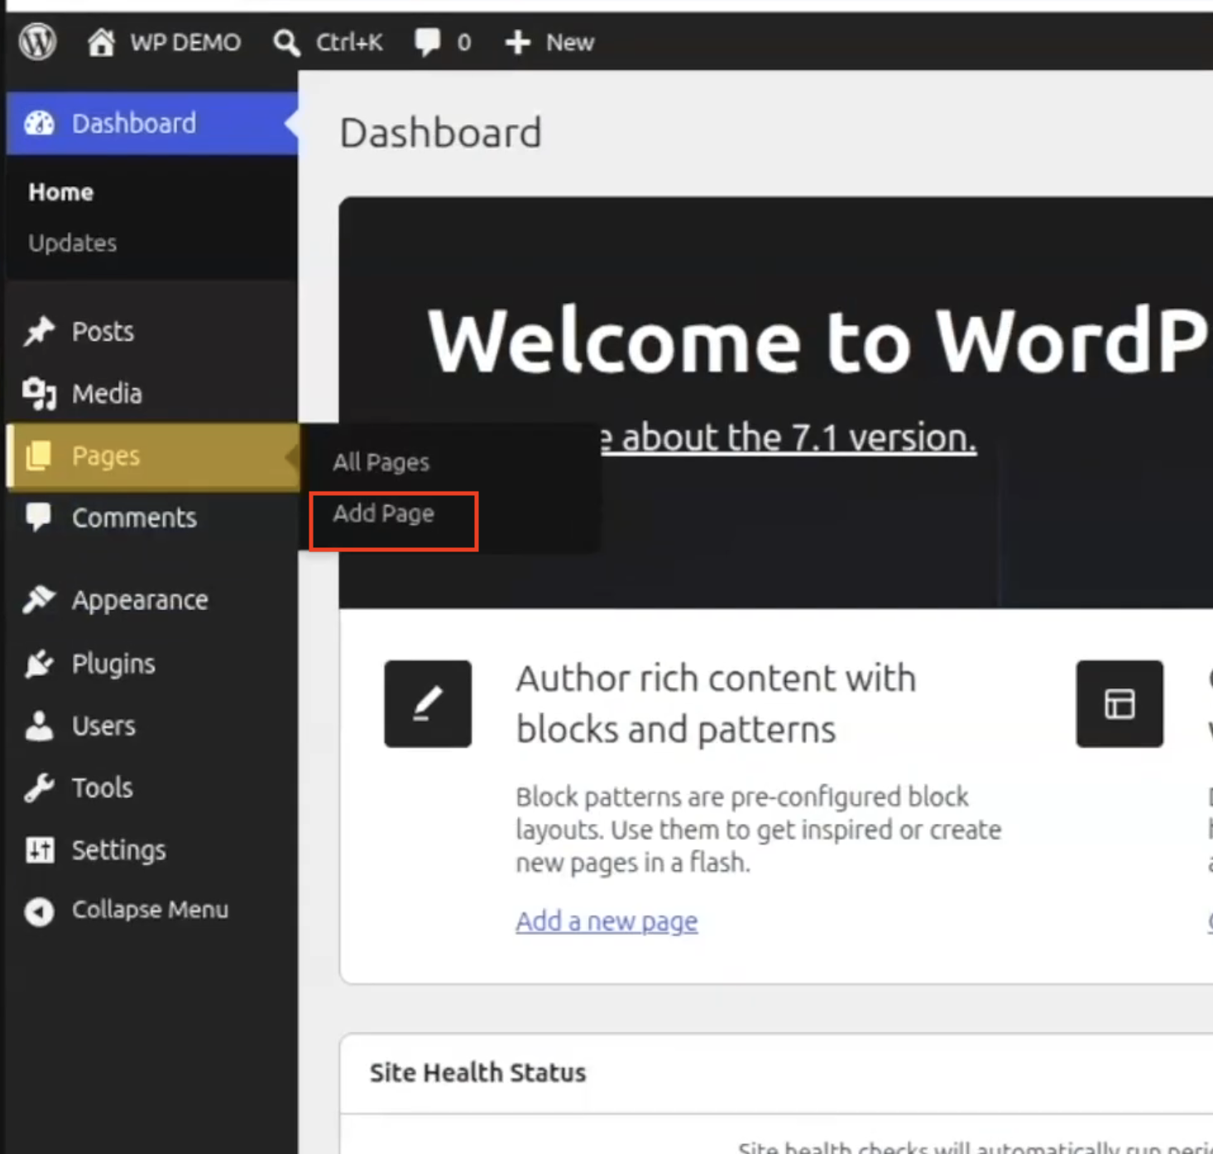Open the 'about the 7.1 version' link
This screenshot has width=1213, height=1154.
click(789, 437)
